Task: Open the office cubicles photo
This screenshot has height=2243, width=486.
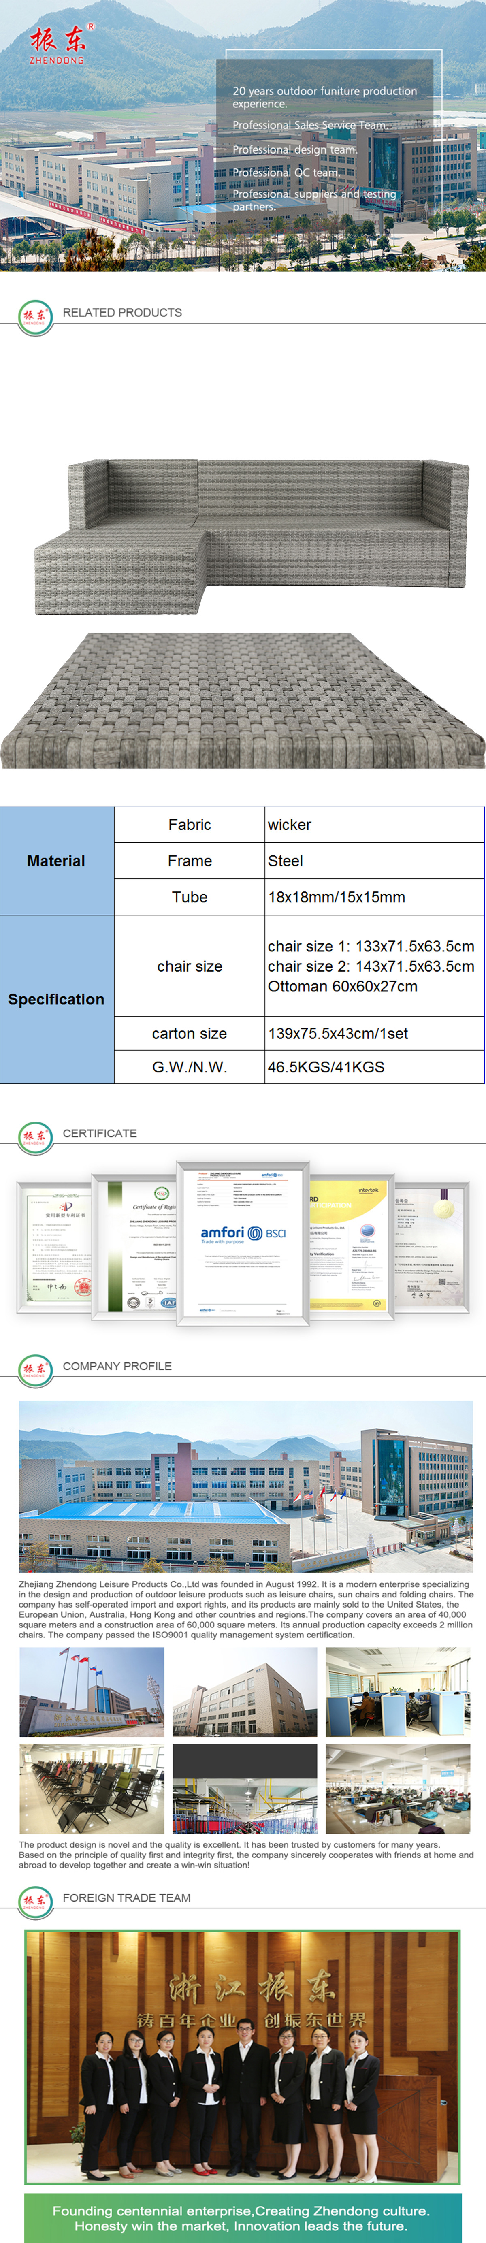Action: pyautogui.click(x=398, y=1692)
